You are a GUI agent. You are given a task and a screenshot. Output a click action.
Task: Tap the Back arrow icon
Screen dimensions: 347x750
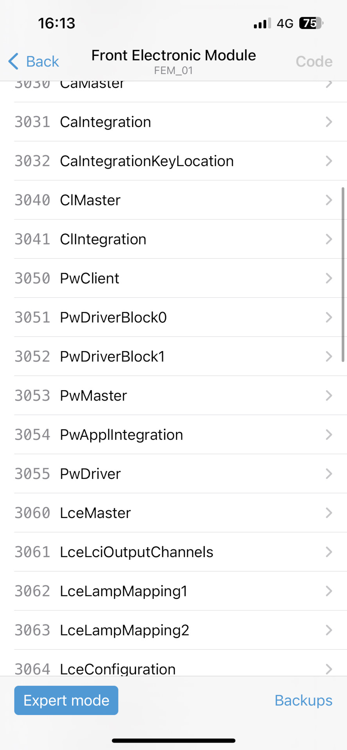13,61
